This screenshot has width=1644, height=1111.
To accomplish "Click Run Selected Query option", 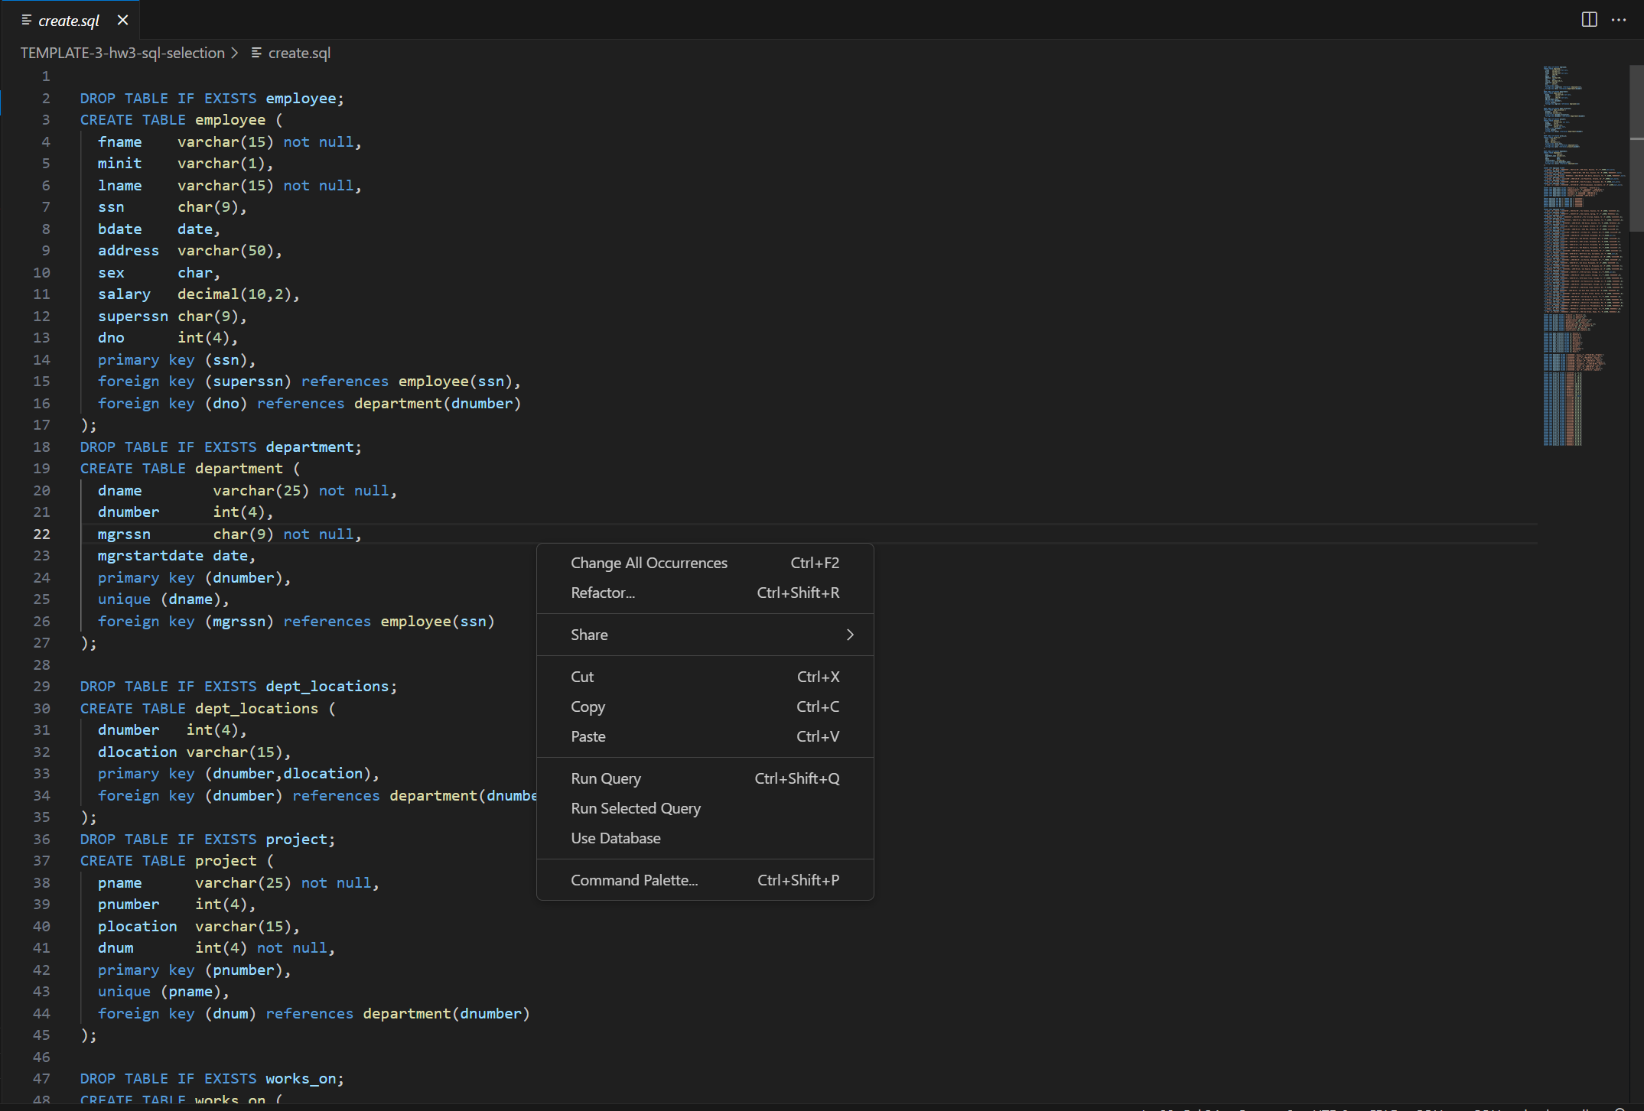I will [x=635, y=808].
